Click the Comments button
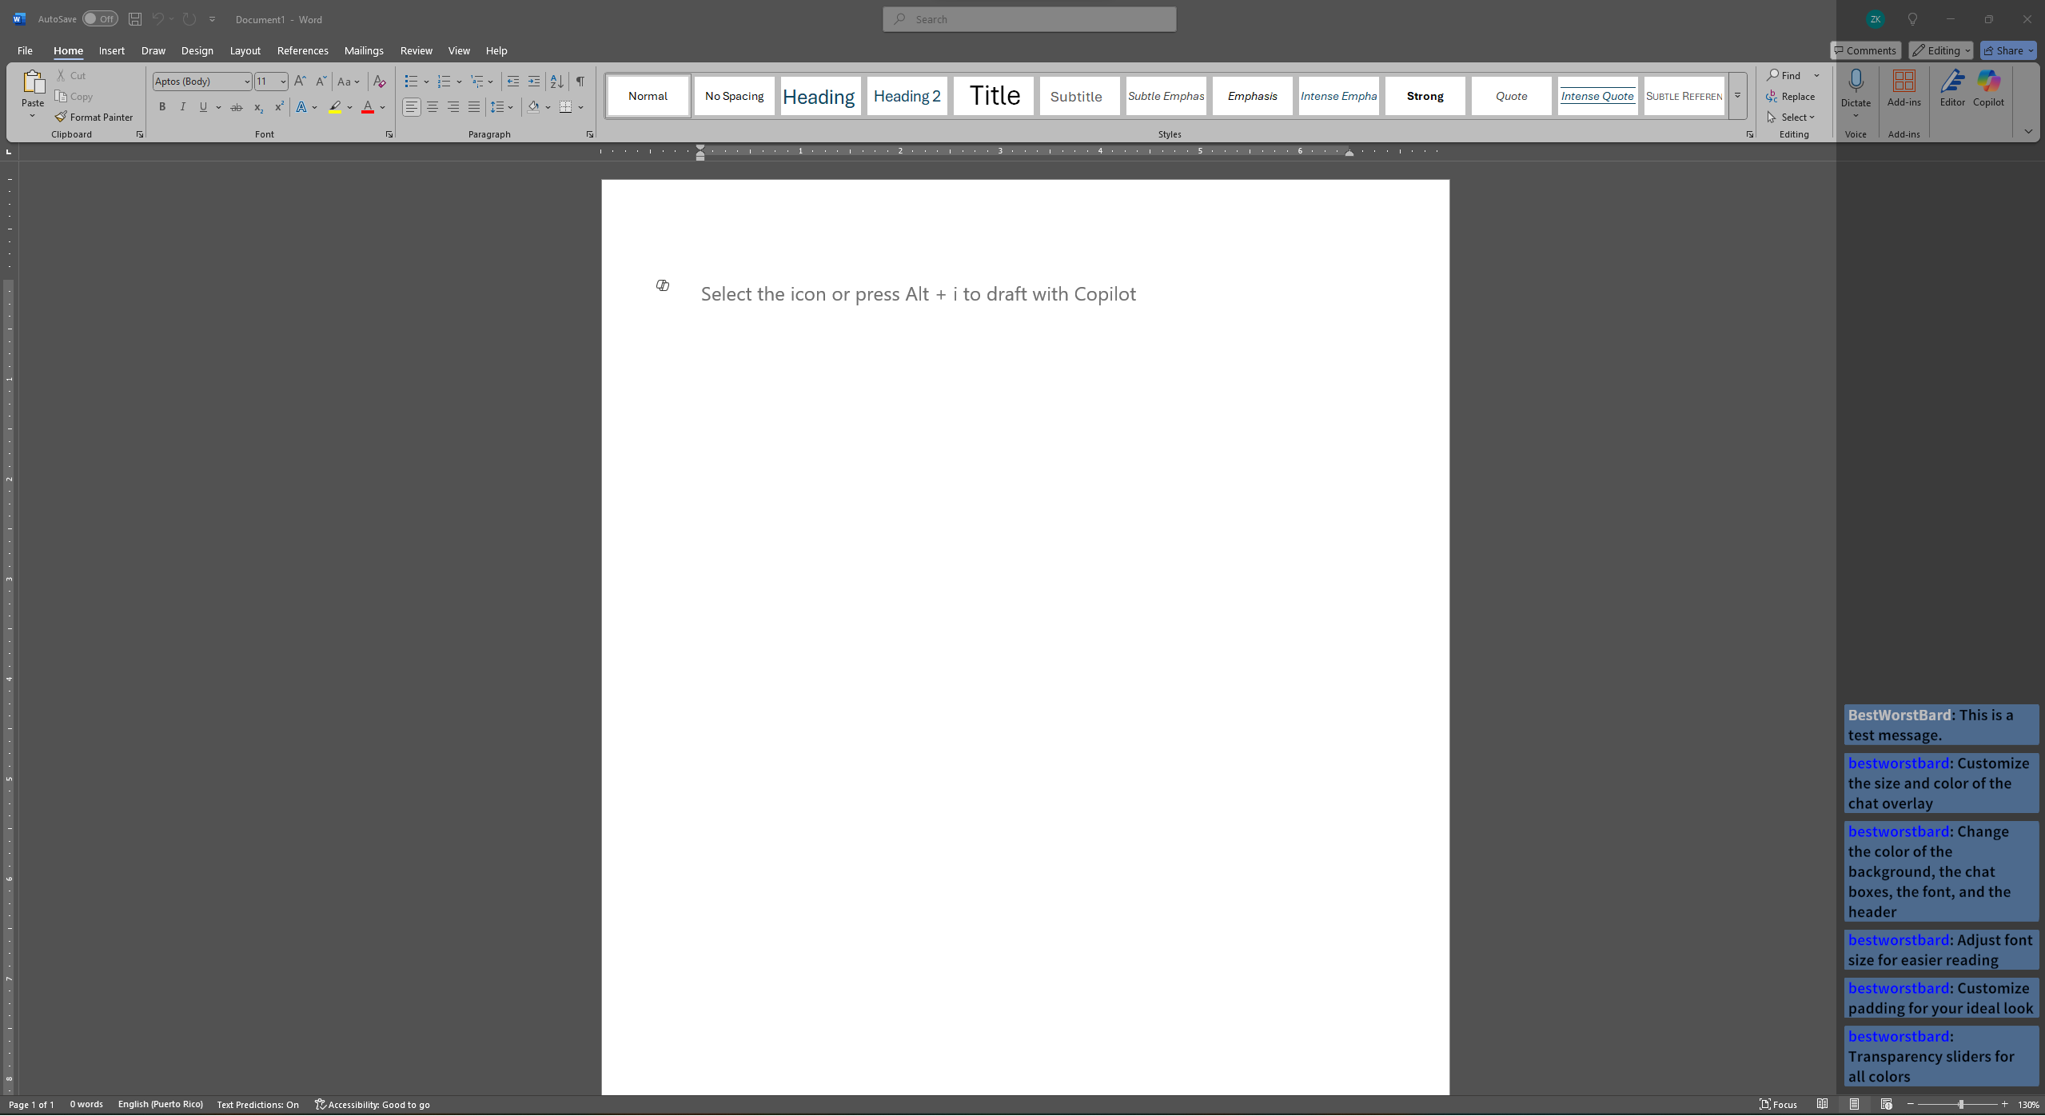The image size is (2045, 1116). tap(1865, 50)
